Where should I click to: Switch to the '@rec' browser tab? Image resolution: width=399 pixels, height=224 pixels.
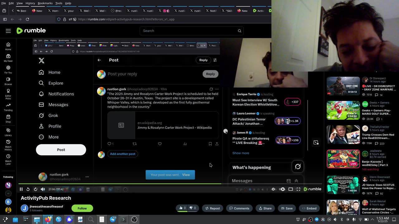117,11
